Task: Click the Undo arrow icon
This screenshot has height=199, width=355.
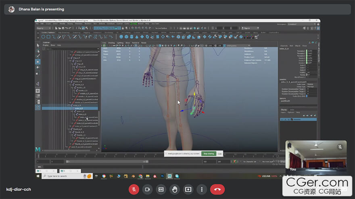Action: tap(66, 28)
